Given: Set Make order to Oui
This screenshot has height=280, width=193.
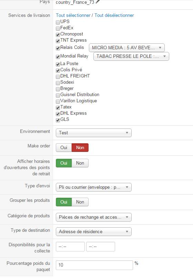Looking at the screenshot, I should (64, 148).
